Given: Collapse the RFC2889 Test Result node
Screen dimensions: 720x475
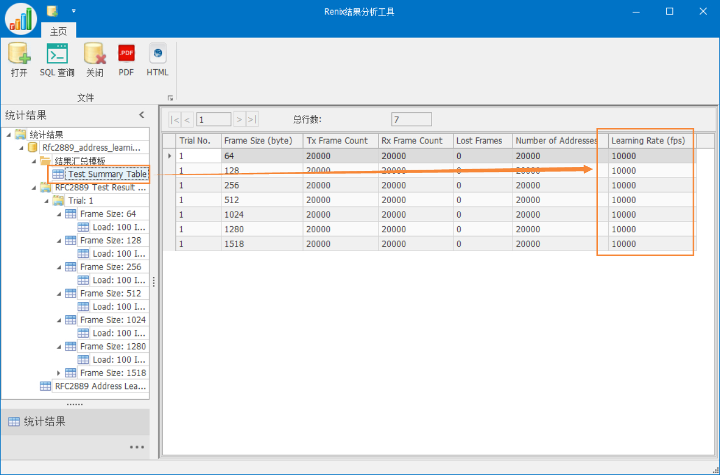Looking at the screenshot, I should click(x=34, y=188).
